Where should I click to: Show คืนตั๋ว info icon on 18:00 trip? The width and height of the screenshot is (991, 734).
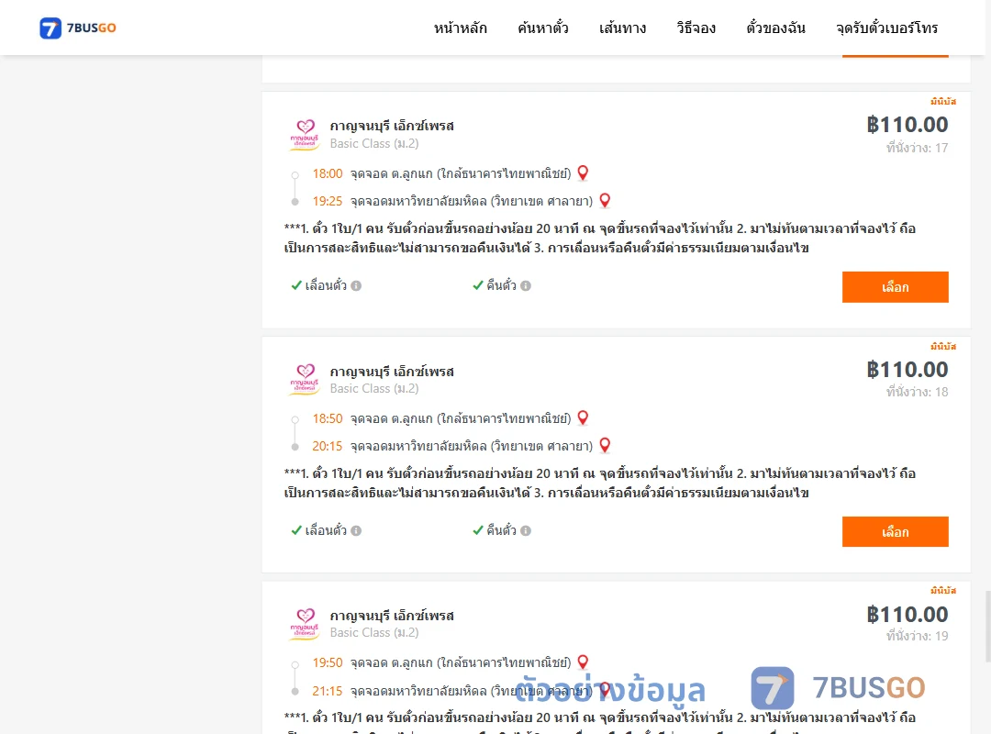[x=526, y=285]
